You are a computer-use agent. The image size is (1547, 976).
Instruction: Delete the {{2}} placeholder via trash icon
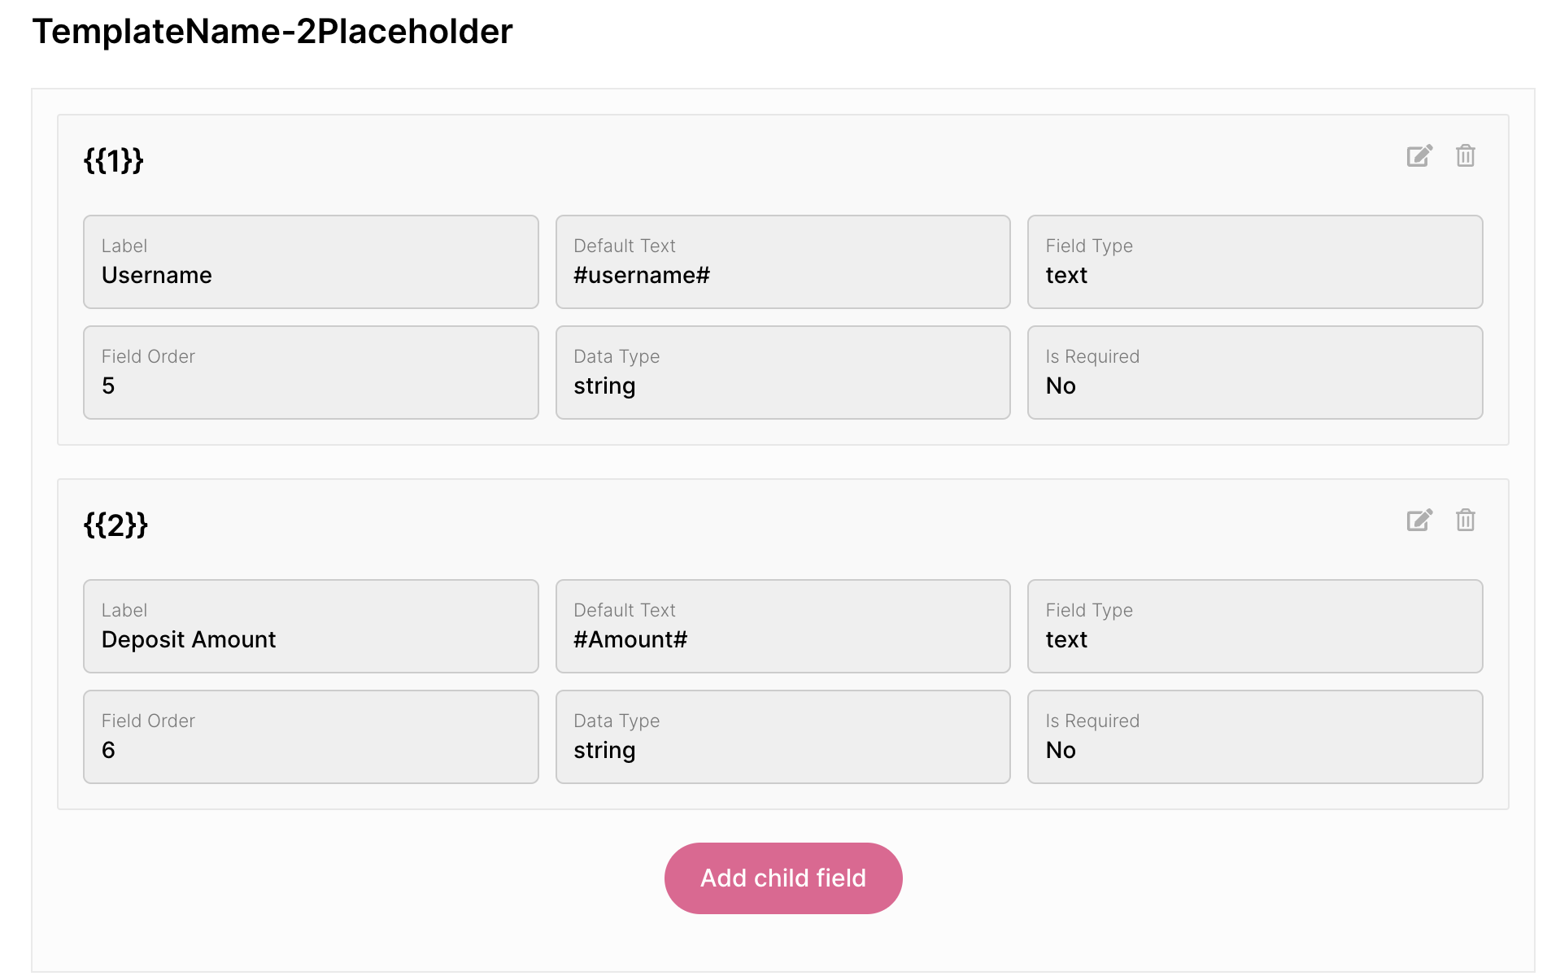[1465, 520]
